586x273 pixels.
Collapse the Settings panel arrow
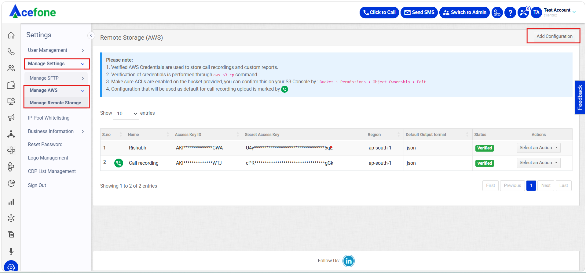coord(91,35)
